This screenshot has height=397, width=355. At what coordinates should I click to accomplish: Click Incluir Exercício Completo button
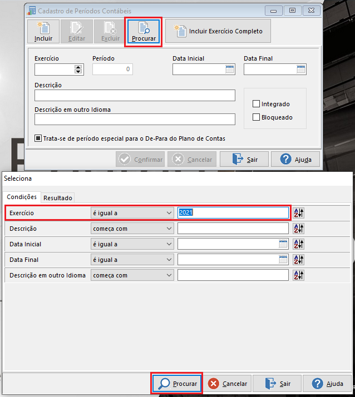(x=218, y=31)
